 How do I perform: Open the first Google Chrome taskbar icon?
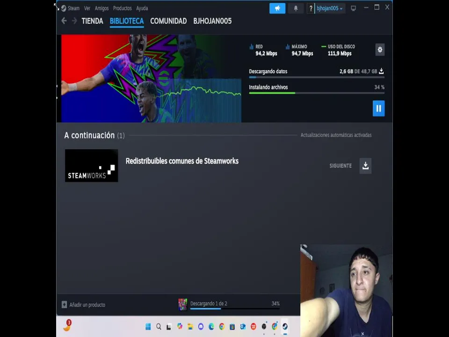tap(222, 326)
